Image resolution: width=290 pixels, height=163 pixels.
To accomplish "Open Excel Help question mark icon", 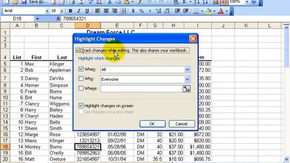I will (x=254, y=2).
